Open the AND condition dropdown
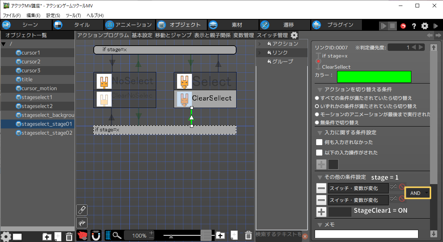 (x=418, y=193)
